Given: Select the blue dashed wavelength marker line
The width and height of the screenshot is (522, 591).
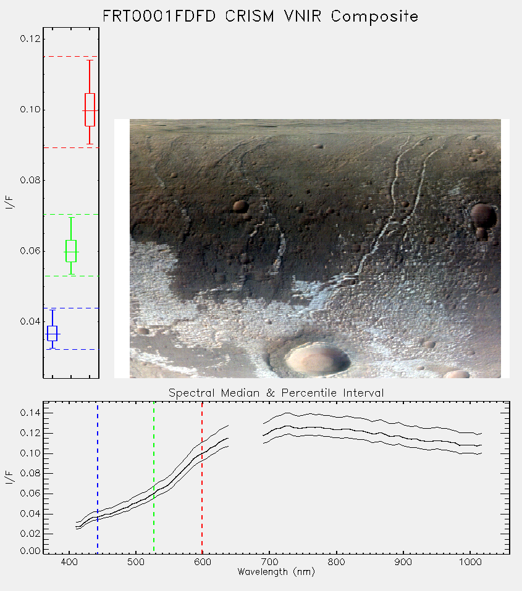Looking at the screenshot, I should [98, 478].
